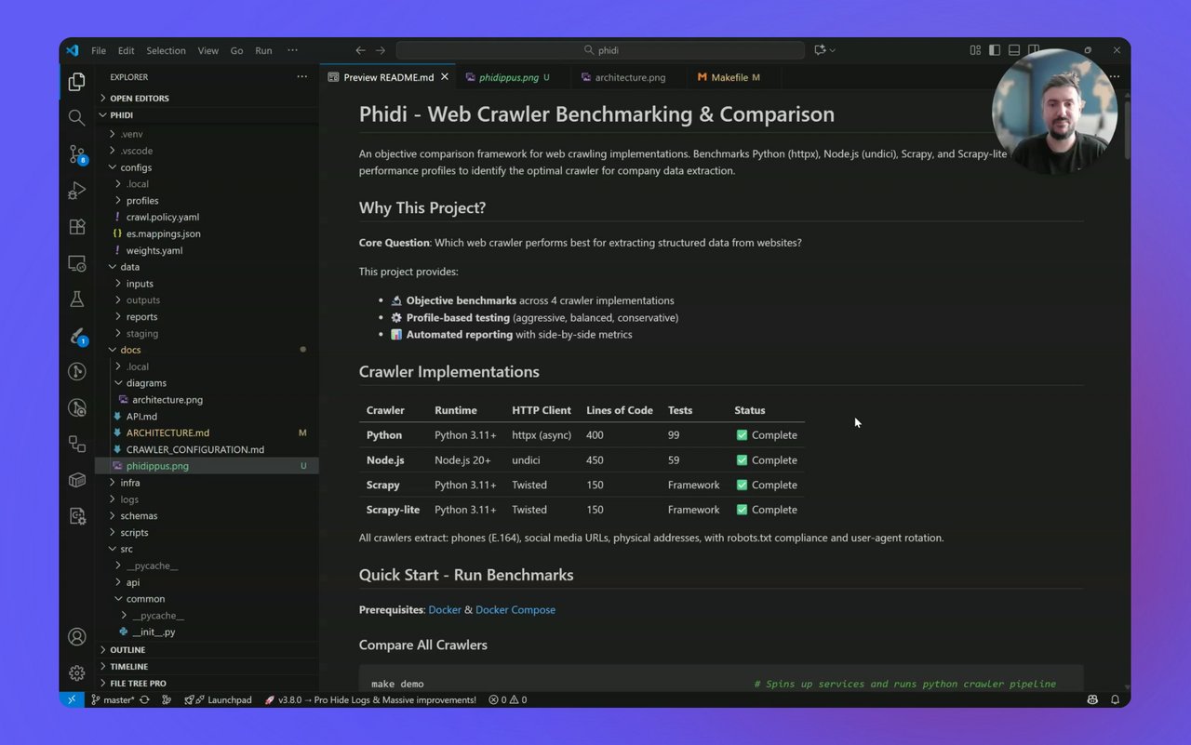
Task: Collapse the PHIDI workspace root
Action: point(207,115)
